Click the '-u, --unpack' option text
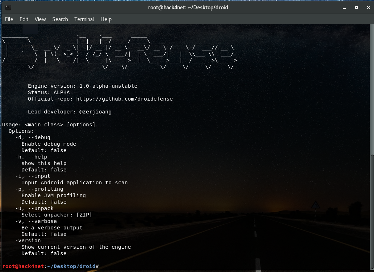 pyautogui.click(x=35, y=208)
